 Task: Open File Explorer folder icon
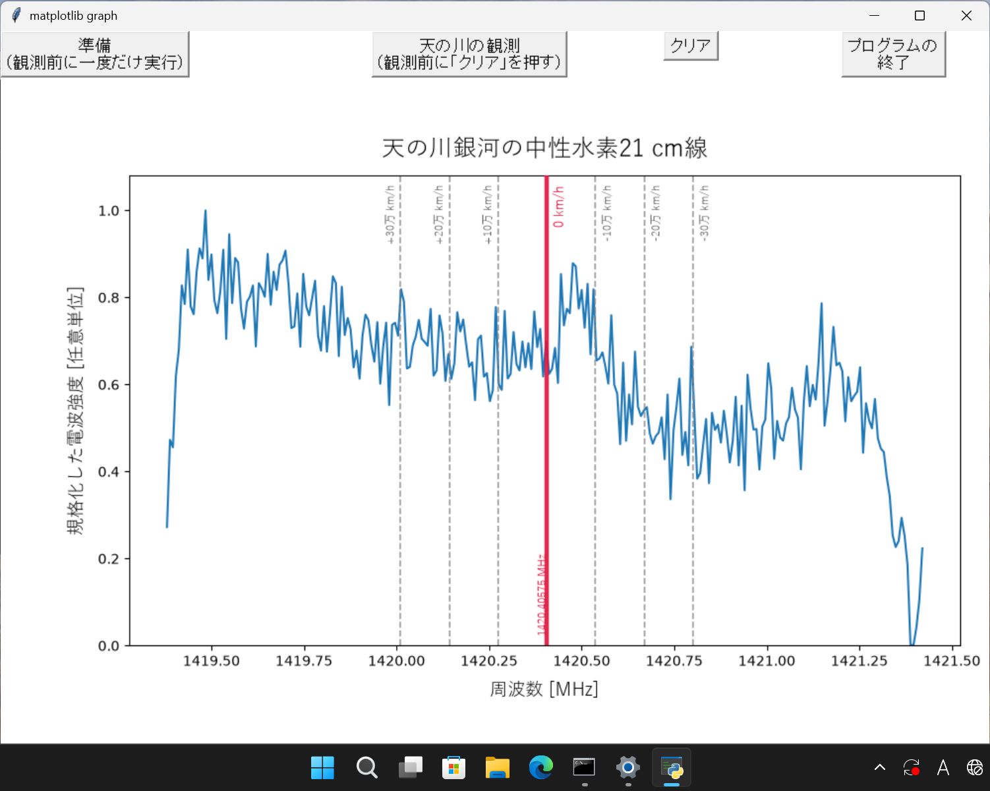[x=498, y=768]
